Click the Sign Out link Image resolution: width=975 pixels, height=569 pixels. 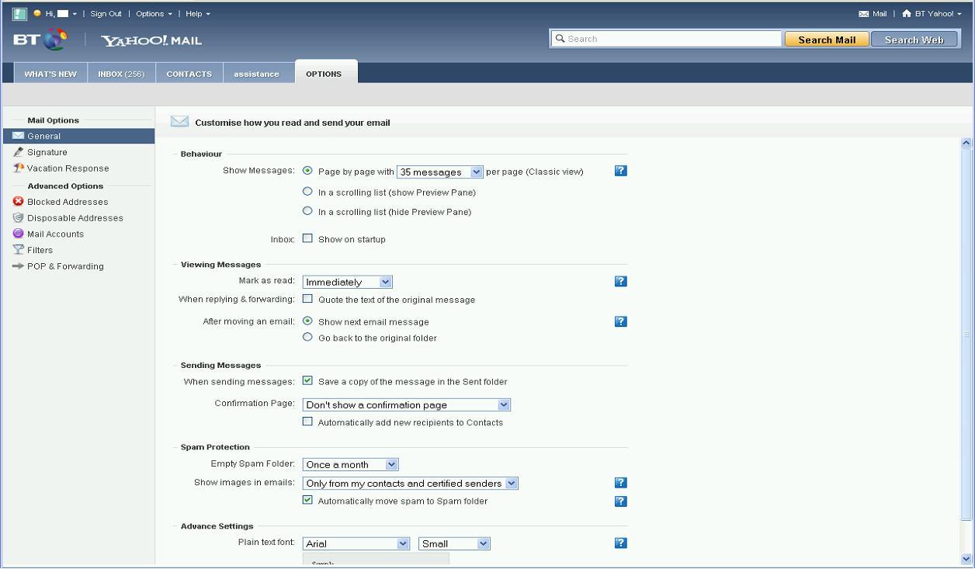106,14
